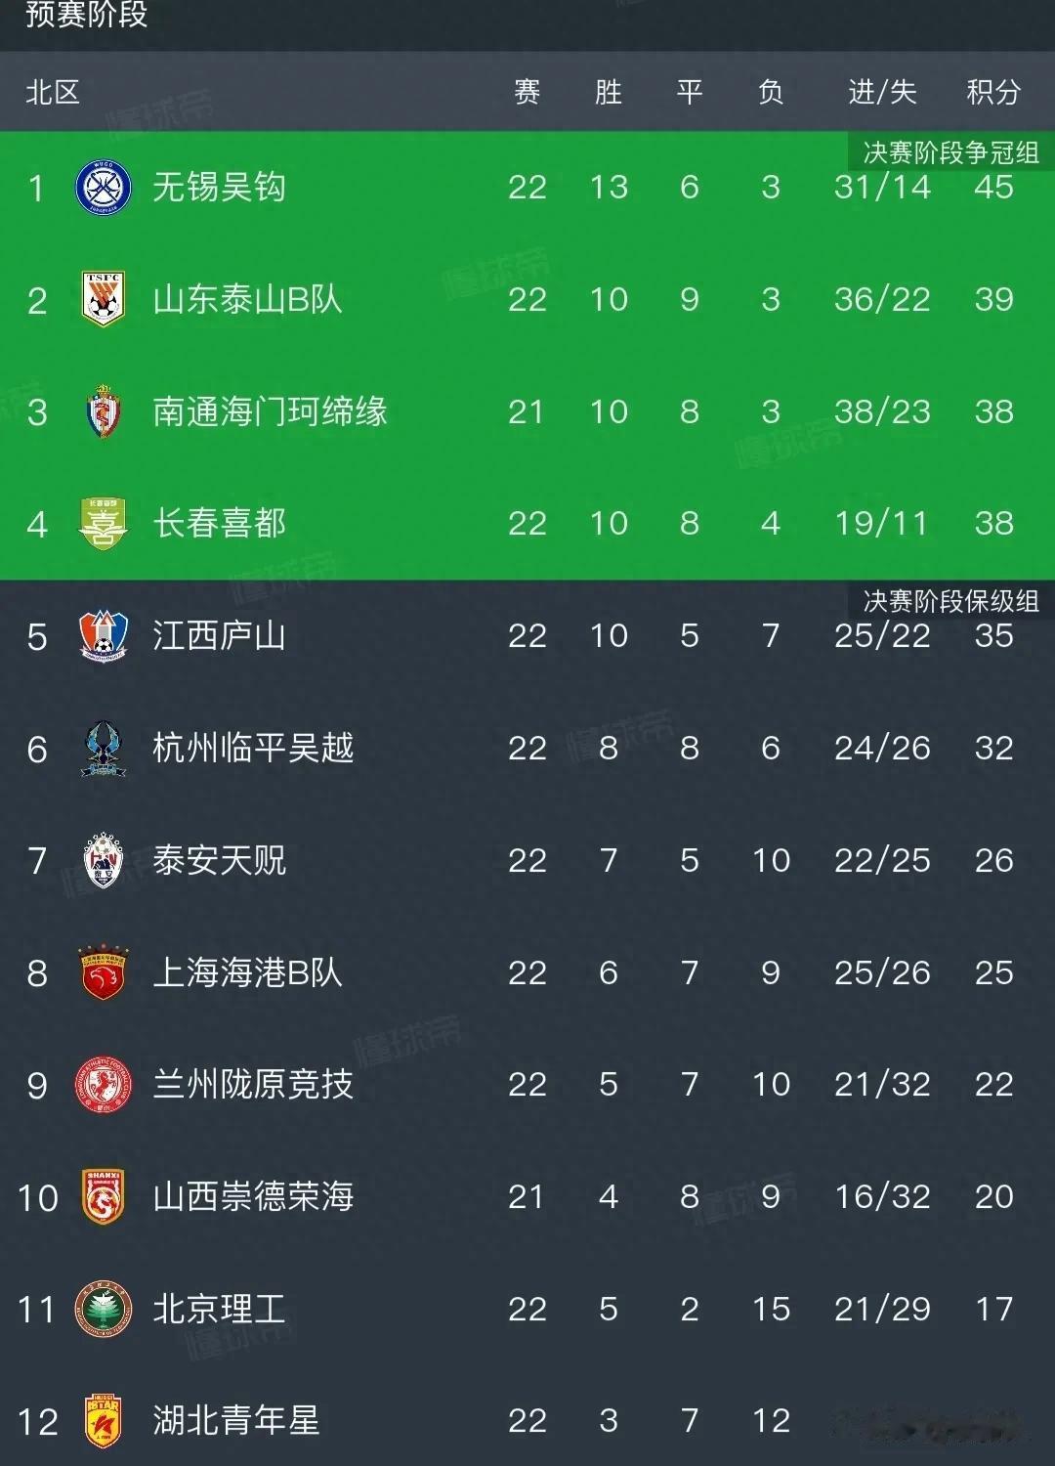Click the red 上海海港B队 badge
The width and height of the screenshot is (1055, 1466).
pos(104,972)
